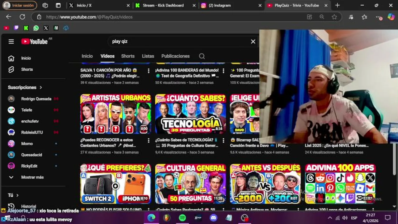Open ADIVINA 100 APPS video thumbnail
The height and width of the screenshot is (224, 398).
[340, 184]
